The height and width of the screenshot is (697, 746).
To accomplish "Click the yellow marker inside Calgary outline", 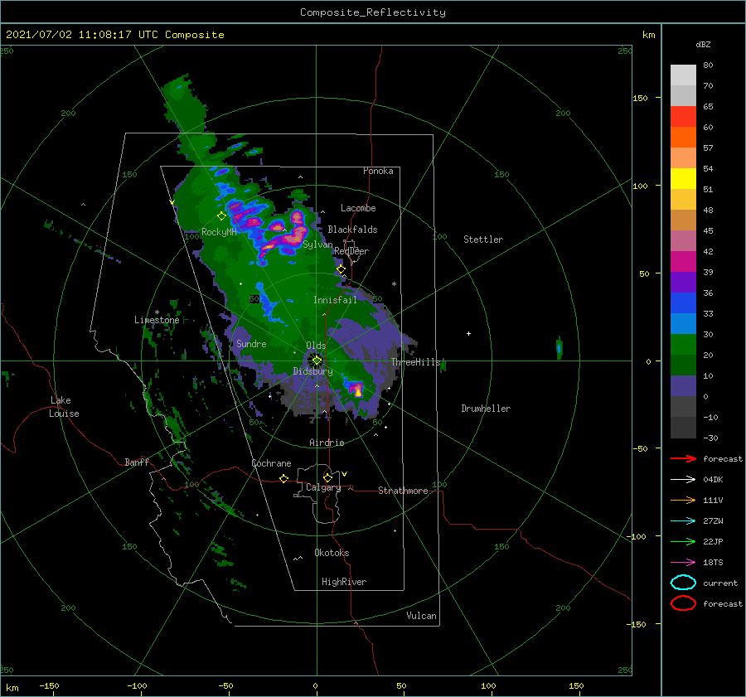I will (x=327, y=477).
